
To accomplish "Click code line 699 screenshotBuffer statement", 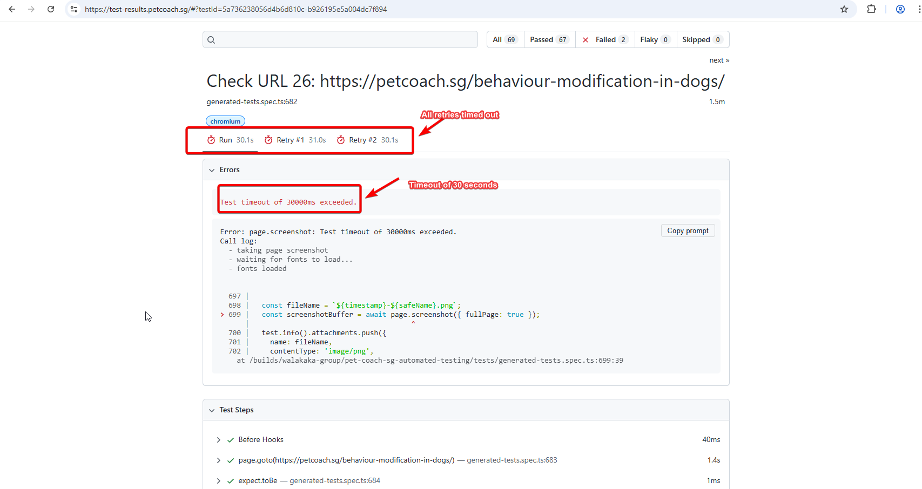I will (400, 315).
